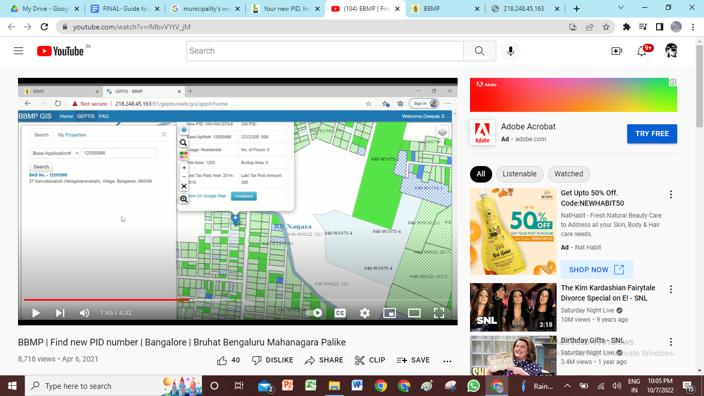704x396 pixels.
Task: Click the address bar URL
Action: [132, 27]
